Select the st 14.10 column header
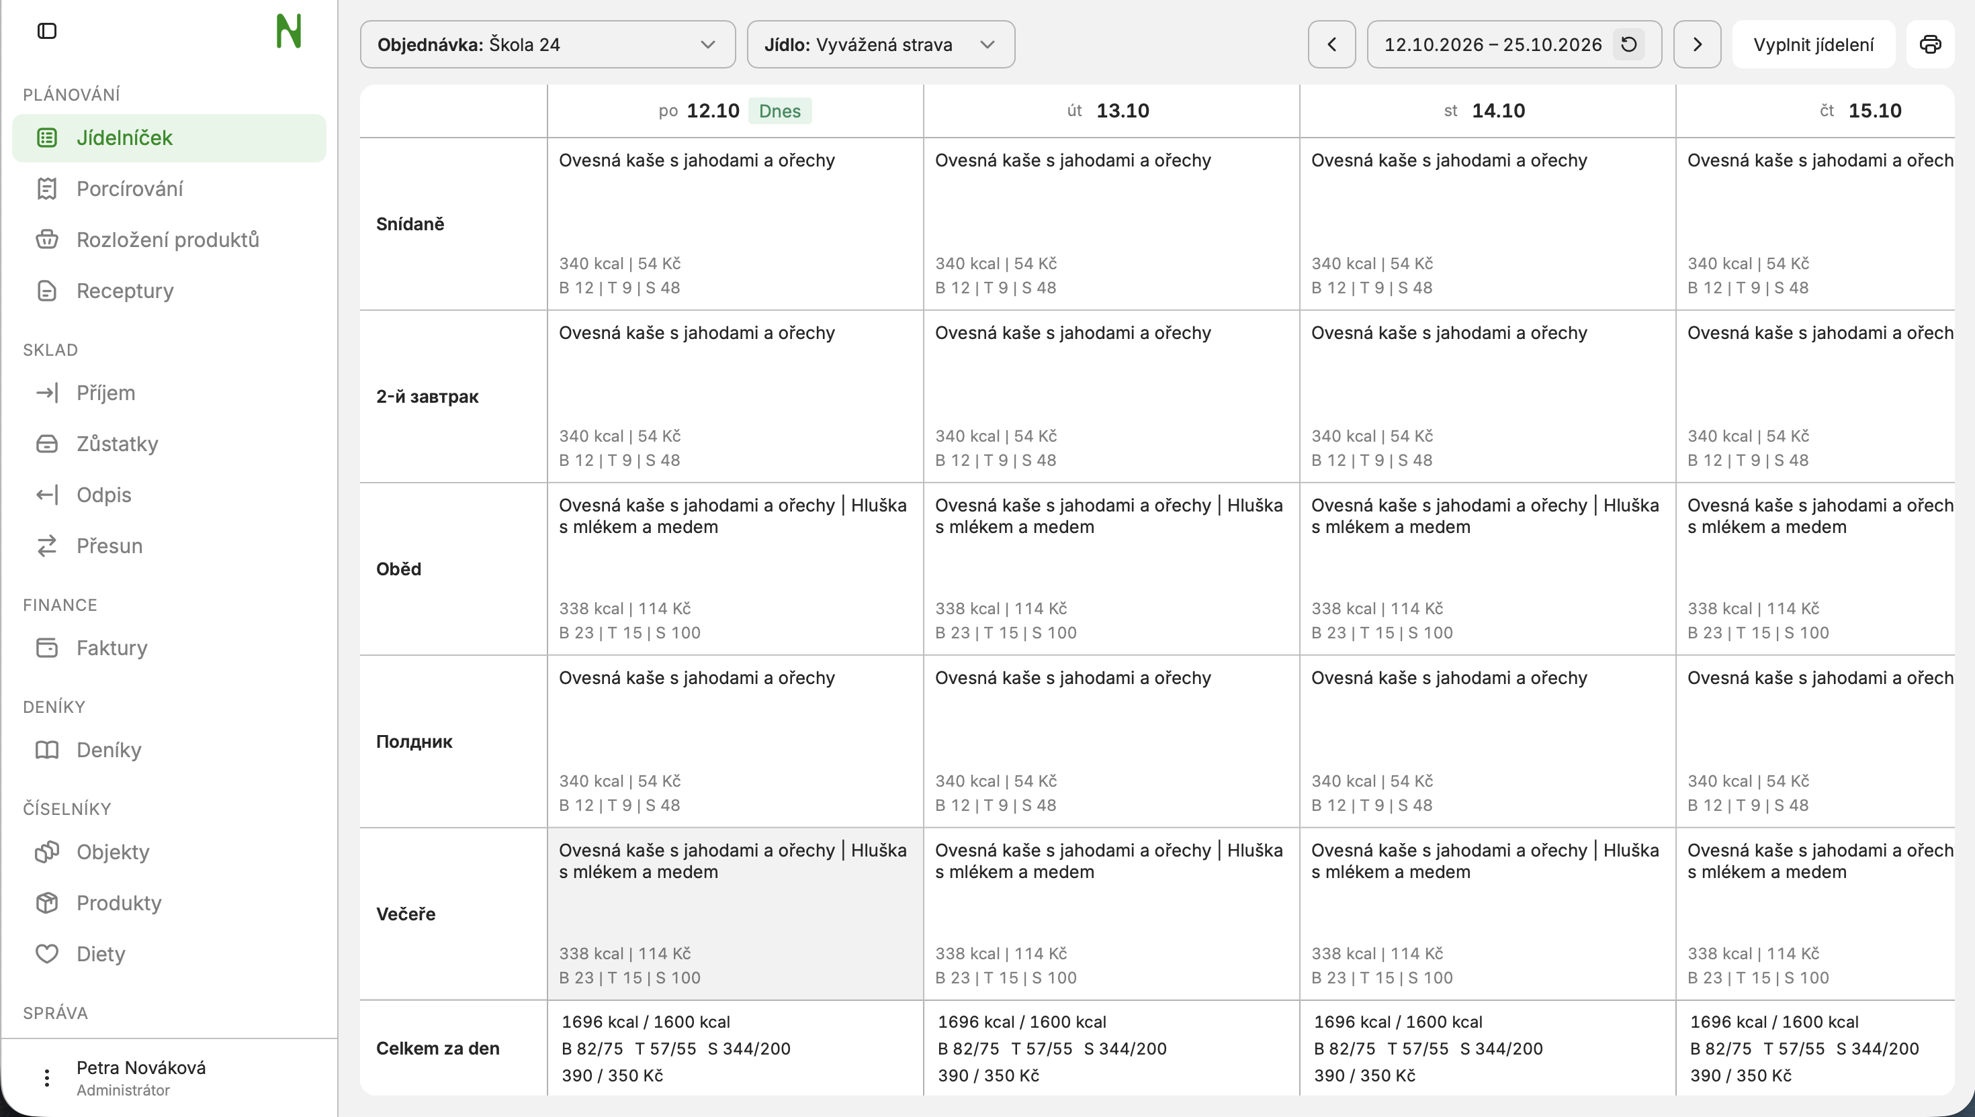Screen dimensions: 1975x1117 pyautogui.click(x=1486, y=111)
